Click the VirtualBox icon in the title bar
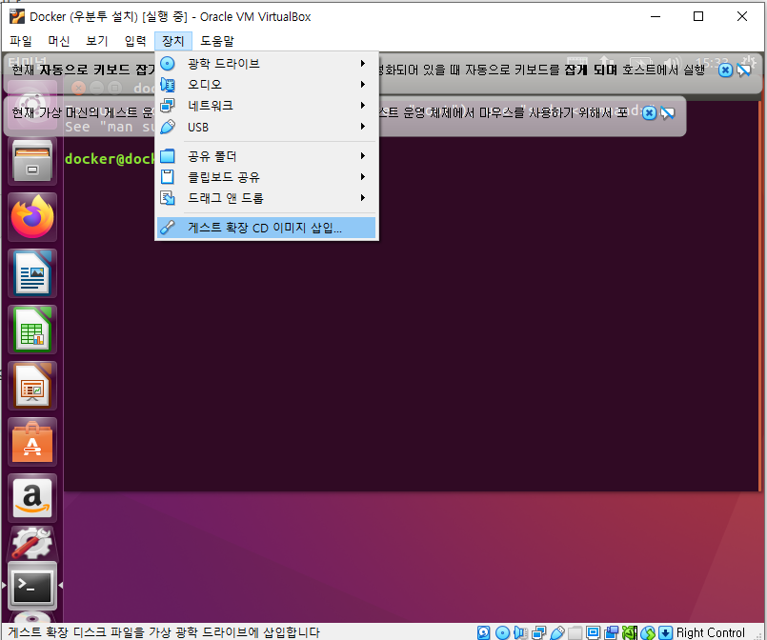 [17, 16]
